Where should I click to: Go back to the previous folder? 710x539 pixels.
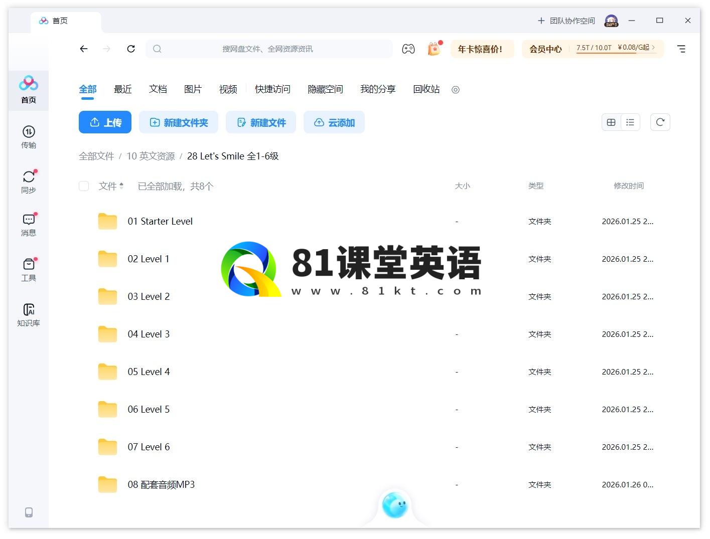(84, 49)
